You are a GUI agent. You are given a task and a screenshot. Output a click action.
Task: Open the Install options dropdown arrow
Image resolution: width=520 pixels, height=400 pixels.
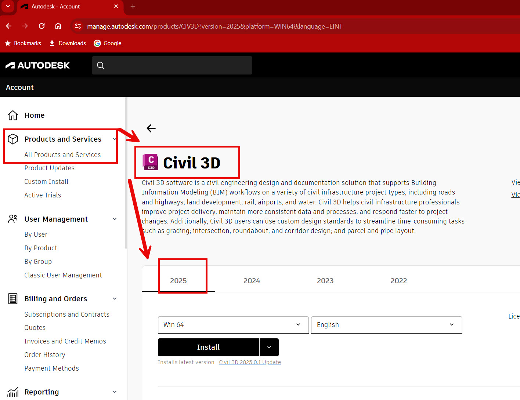(x=269, y=347)
